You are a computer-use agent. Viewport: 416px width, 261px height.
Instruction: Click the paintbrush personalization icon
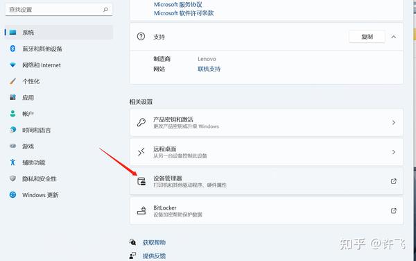[12, 81]
